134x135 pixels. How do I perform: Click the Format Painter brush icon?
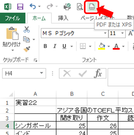(x=27, y=49)
